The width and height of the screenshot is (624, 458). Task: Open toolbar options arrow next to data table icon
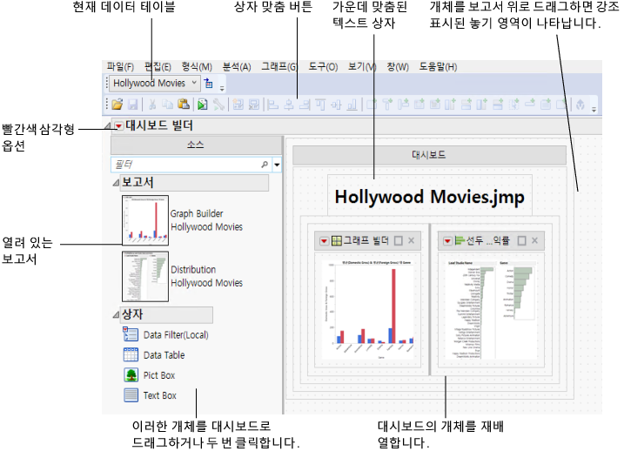222,88
